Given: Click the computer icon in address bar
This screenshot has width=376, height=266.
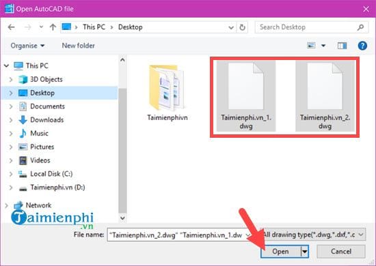Looking at the screenshot, I should tap(66, 27).
